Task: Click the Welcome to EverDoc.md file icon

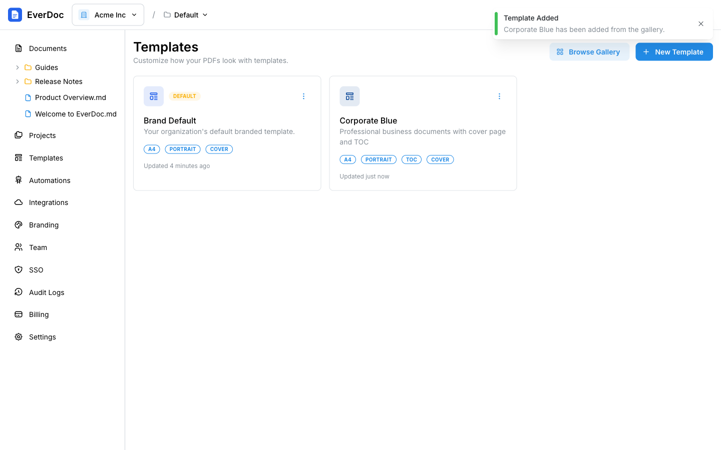Action: (28, 114)
